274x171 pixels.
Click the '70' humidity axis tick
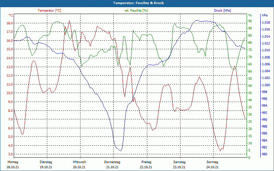click(250, 57)
